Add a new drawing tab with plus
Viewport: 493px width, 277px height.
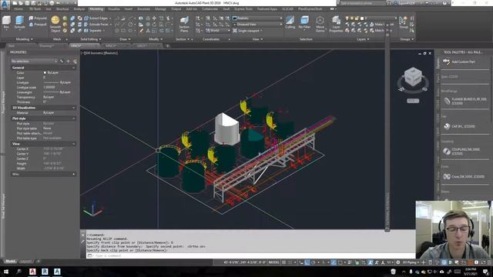click(x=168, y=46)
